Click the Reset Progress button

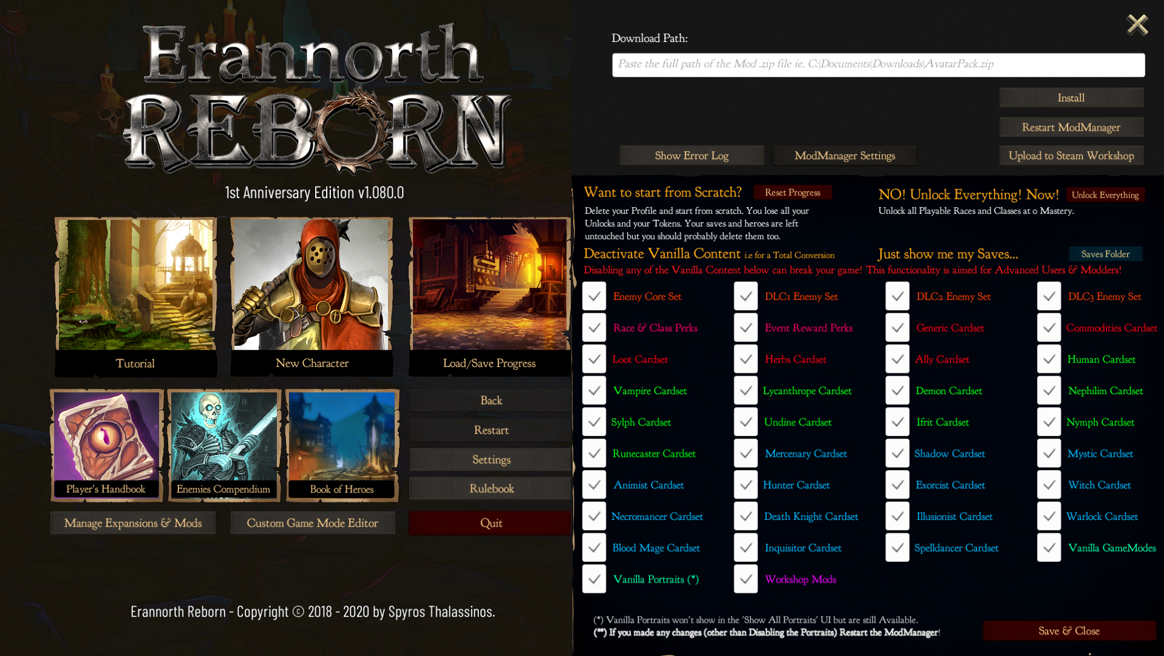coord(792,193)
